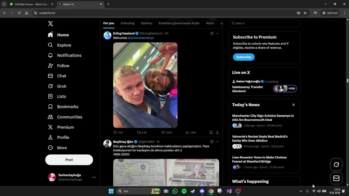349x196 pixels.
Task: Click the Post button
Action: (x=69, y=160)
